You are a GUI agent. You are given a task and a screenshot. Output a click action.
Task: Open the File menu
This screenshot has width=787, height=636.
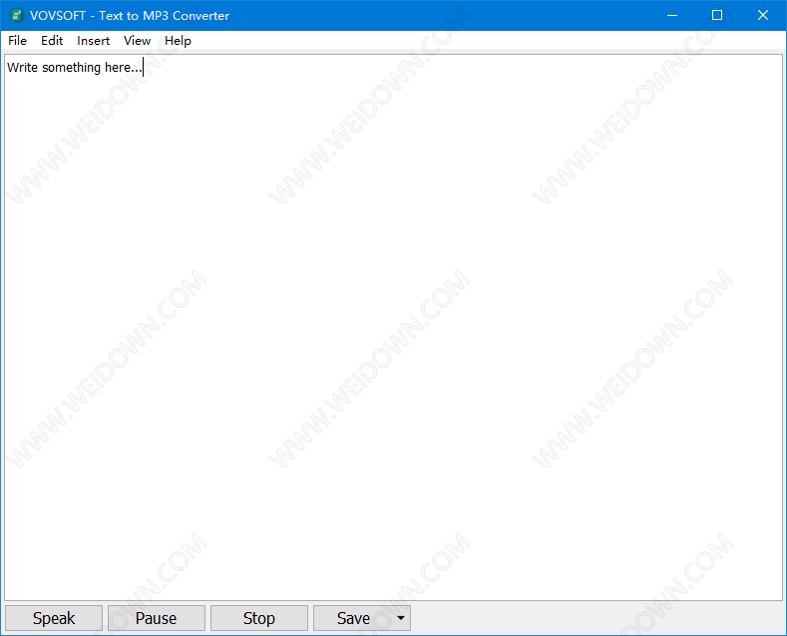pos(17,41)
